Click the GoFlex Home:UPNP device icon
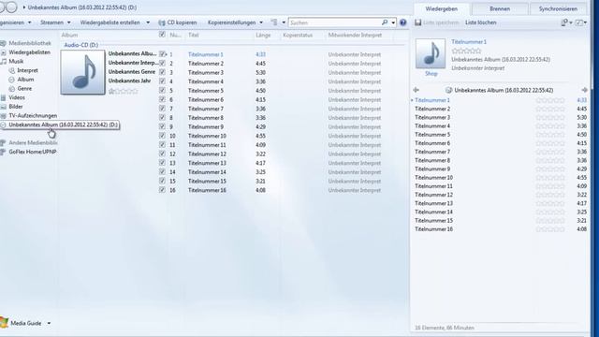 (4, 152)
